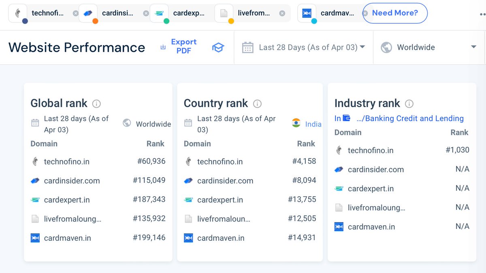The image size is (486, 273).
Task: Select cardinsider.com in Industry rank list
Action: tap(376, 169)
